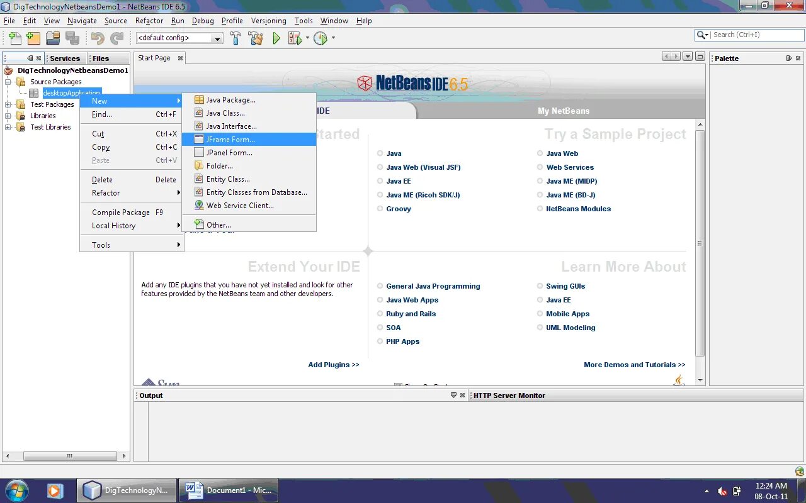Viewport: 806px width, 503px height.
Task: Open the HTTP Server Monitor tab
Action: coord(509,395)
